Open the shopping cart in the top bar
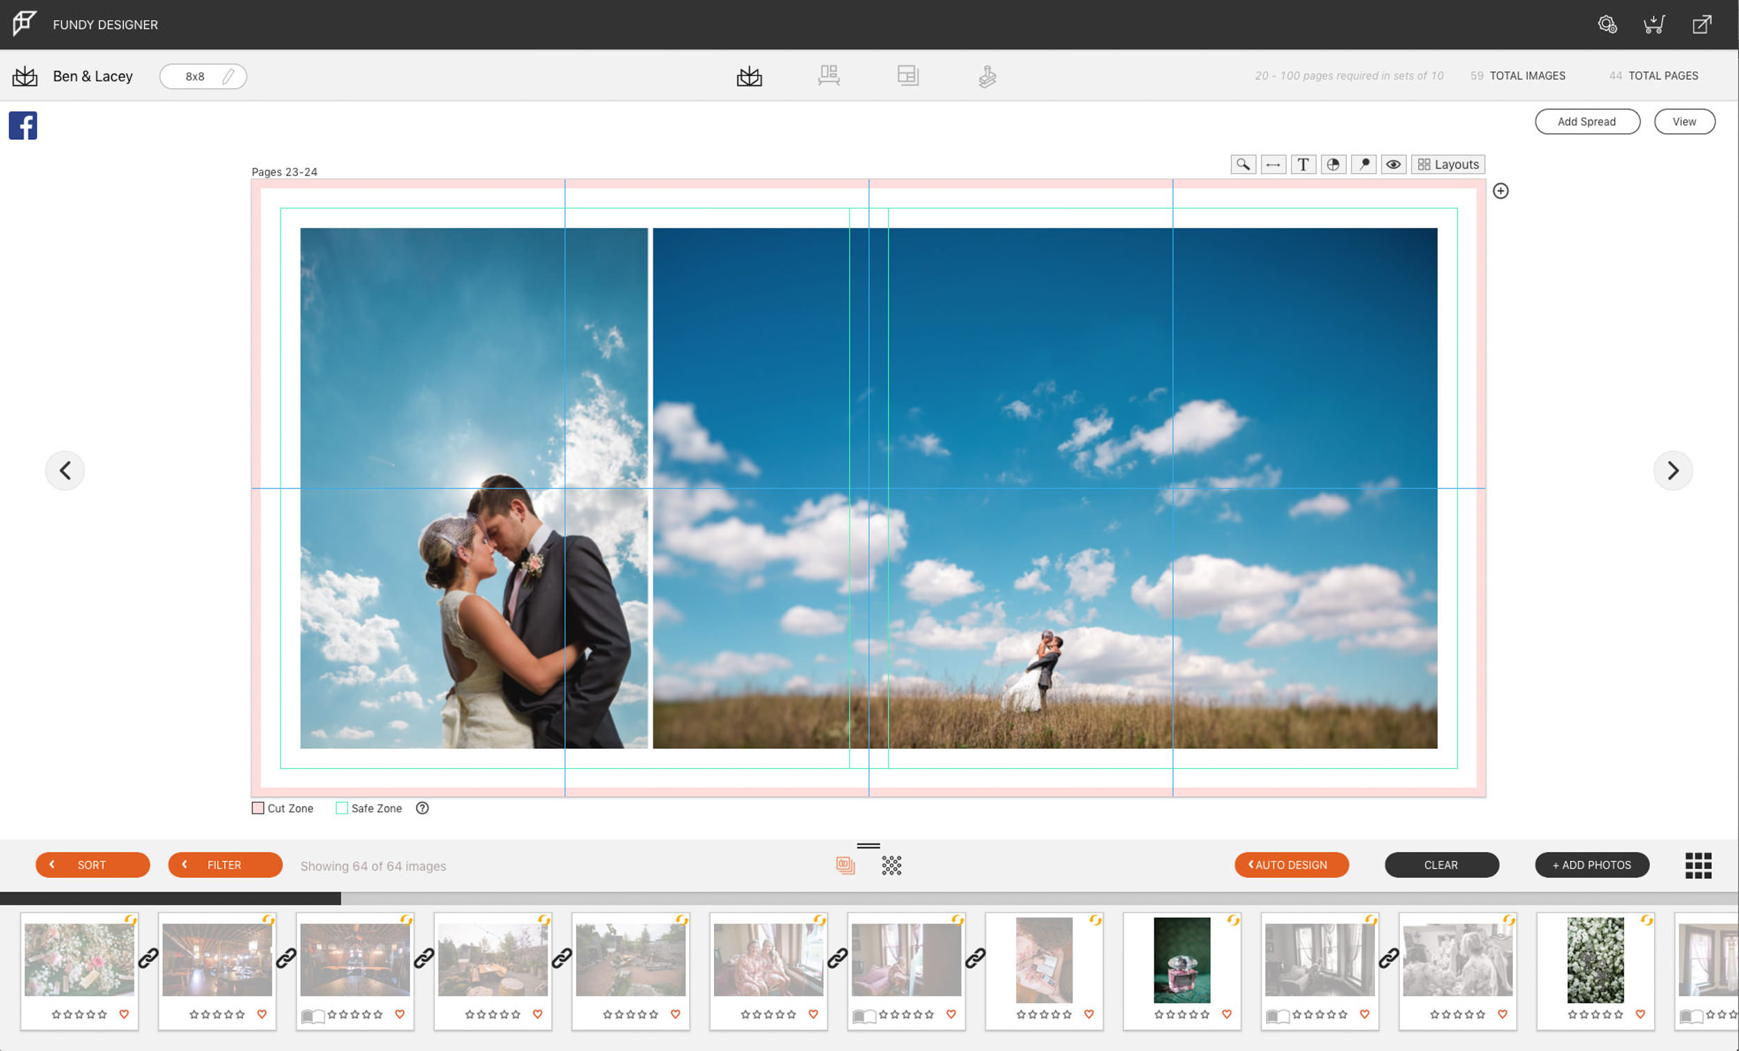 (1654, 24)
